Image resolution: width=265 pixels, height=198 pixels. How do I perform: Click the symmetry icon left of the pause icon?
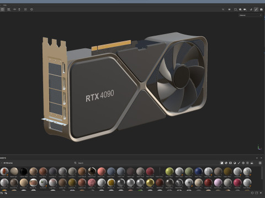[223, 9]
